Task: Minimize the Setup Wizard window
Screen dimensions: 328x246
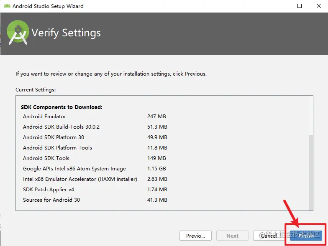Action: tap(281, 6)
